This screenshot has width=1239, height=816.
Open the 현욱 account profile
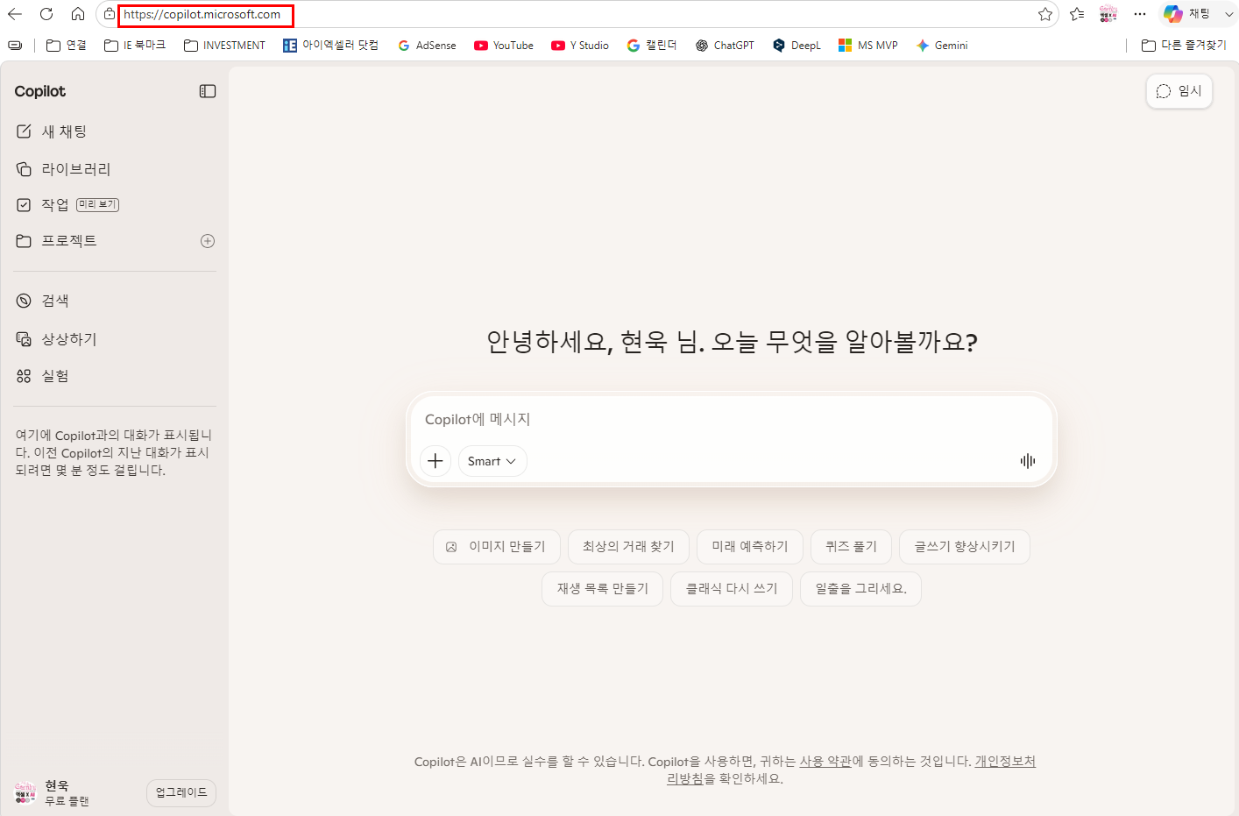tap(53, 793)
